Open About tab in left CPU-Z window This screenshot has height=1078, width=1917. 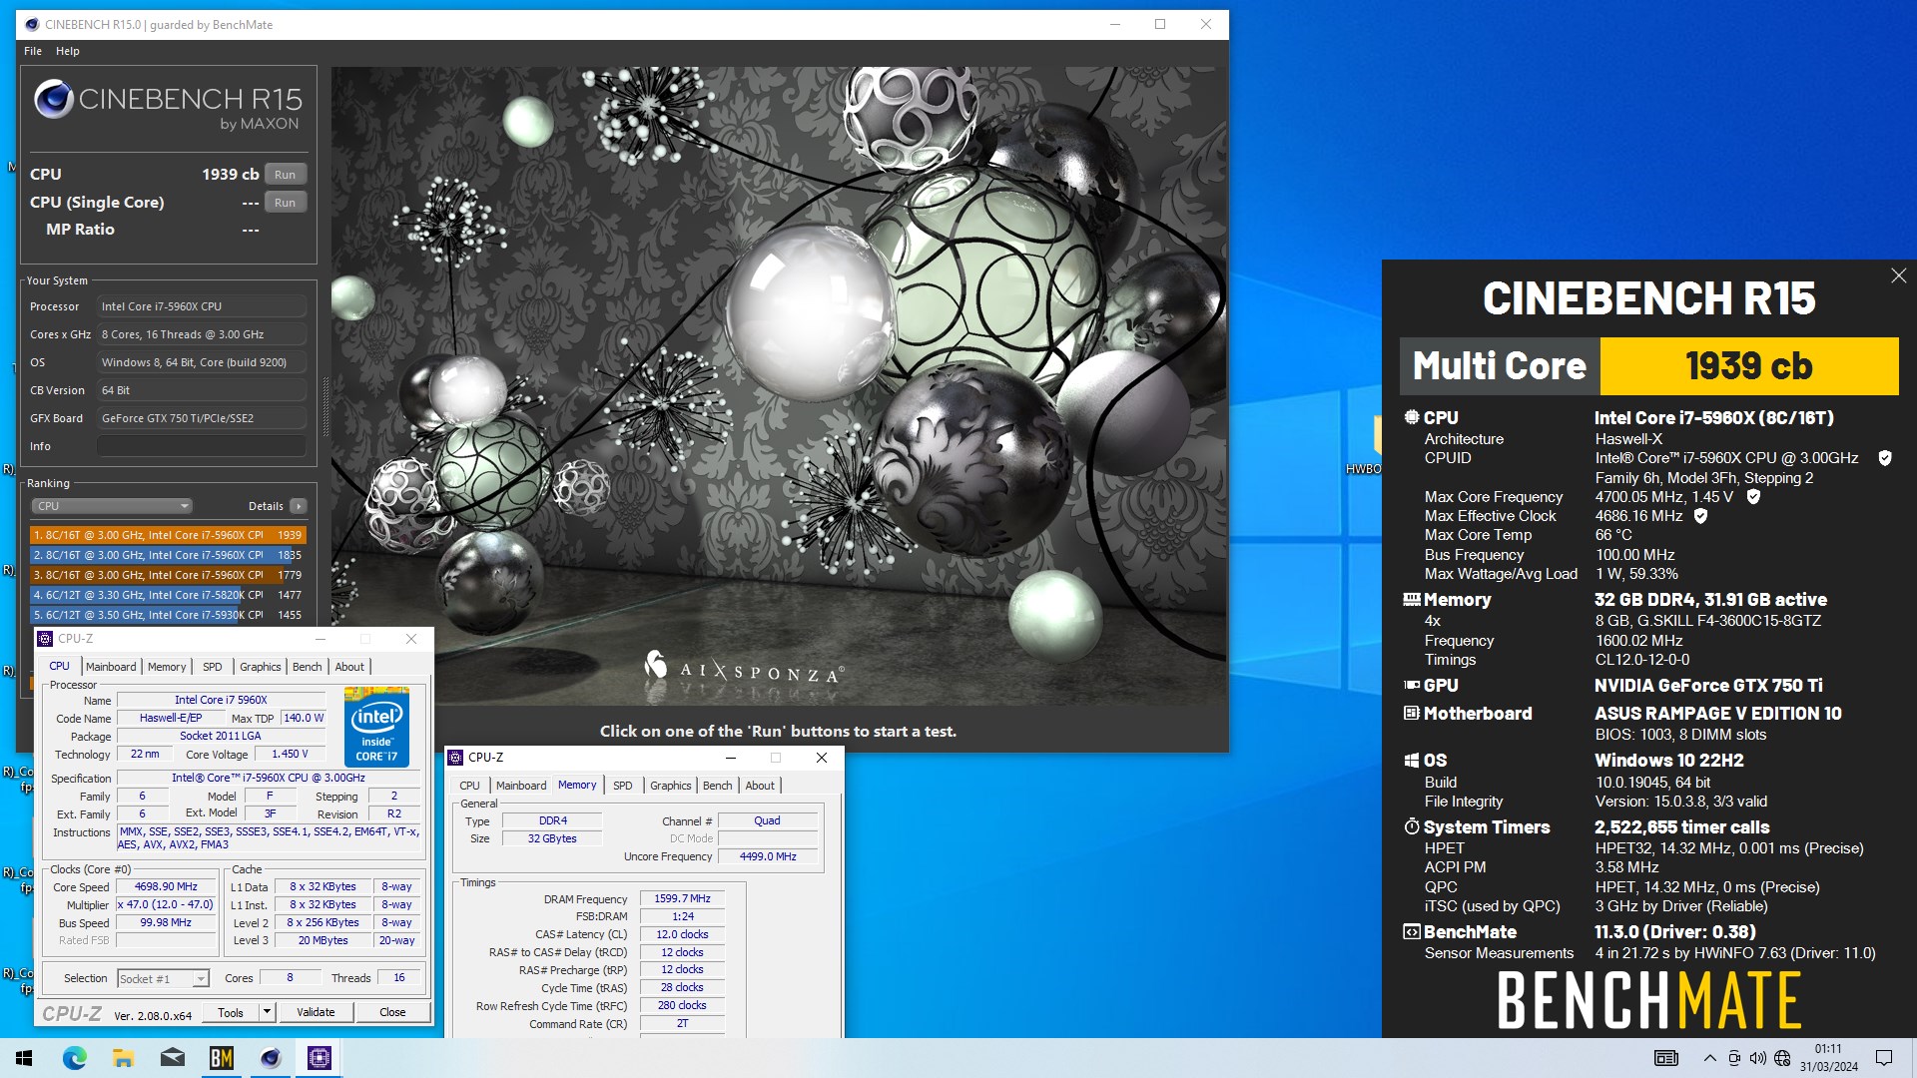[349, 667]
